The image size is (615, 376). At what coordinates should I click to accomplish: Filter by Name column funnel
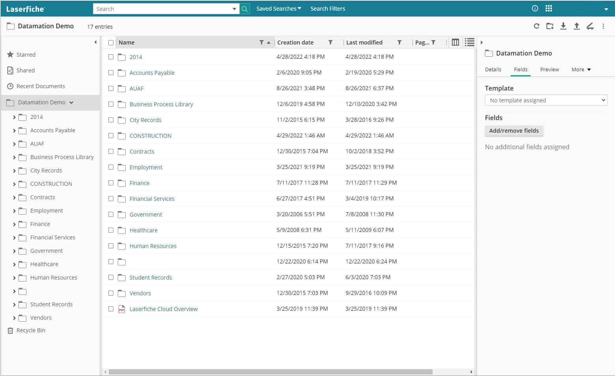(261, 43)
